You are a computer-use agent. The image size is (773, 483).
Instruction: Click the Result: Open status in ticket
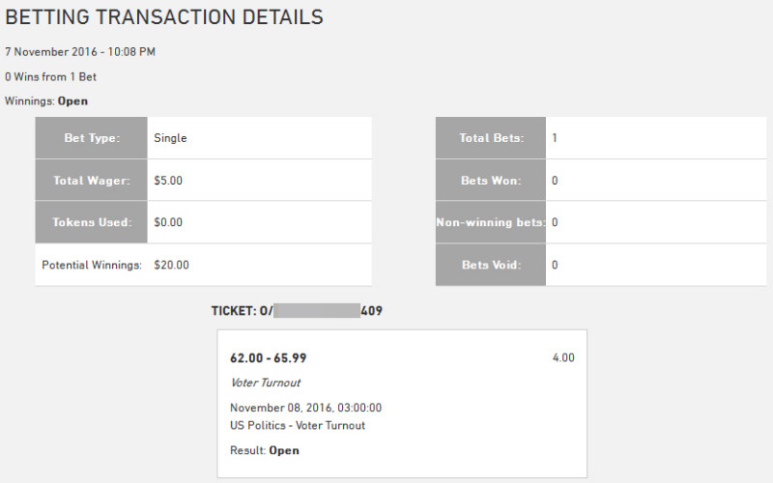[265, 450]
